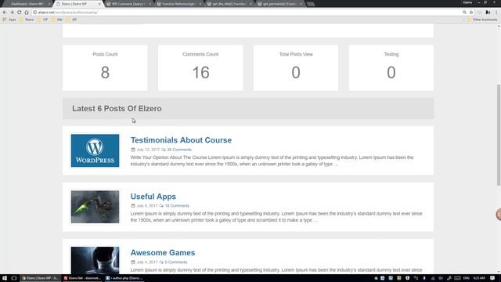Open the Awesome Games post title

[x=163, y=252]
